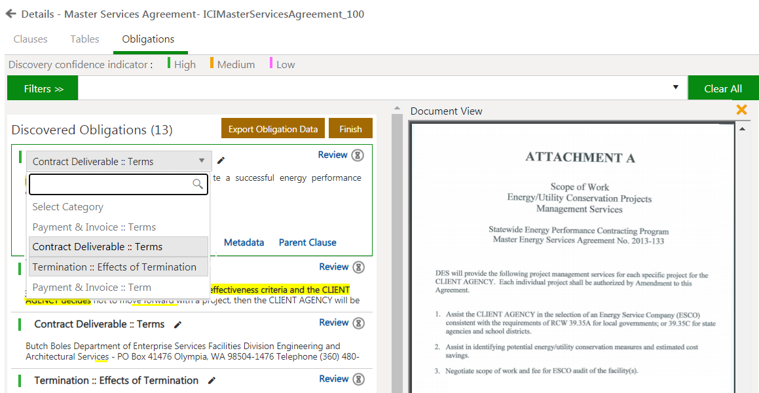Click pencil icon next to third Contract Deliverable

tap(177, 324)
